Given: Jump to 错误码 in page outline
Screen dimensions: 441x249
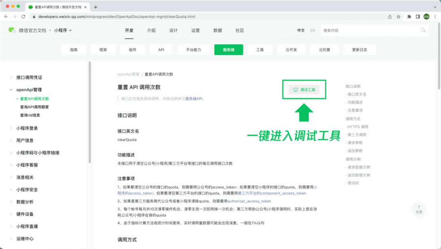Looking at the screenshot, I should tap(353, 183).
